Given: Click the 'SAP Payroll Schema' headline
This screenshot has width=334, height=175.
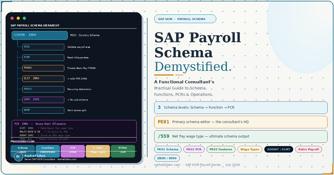Looking at the screenshot, I should pos(198,45).
